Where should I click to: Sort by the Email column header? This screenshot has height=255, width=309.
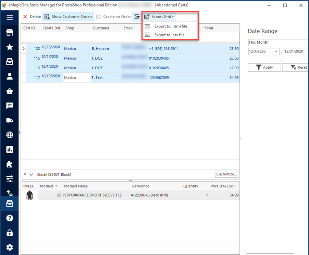tap(128, 28)
